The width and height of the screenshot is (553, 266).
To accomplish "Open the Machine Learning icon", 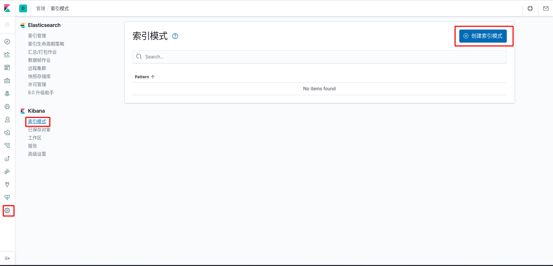I will 7,107.
